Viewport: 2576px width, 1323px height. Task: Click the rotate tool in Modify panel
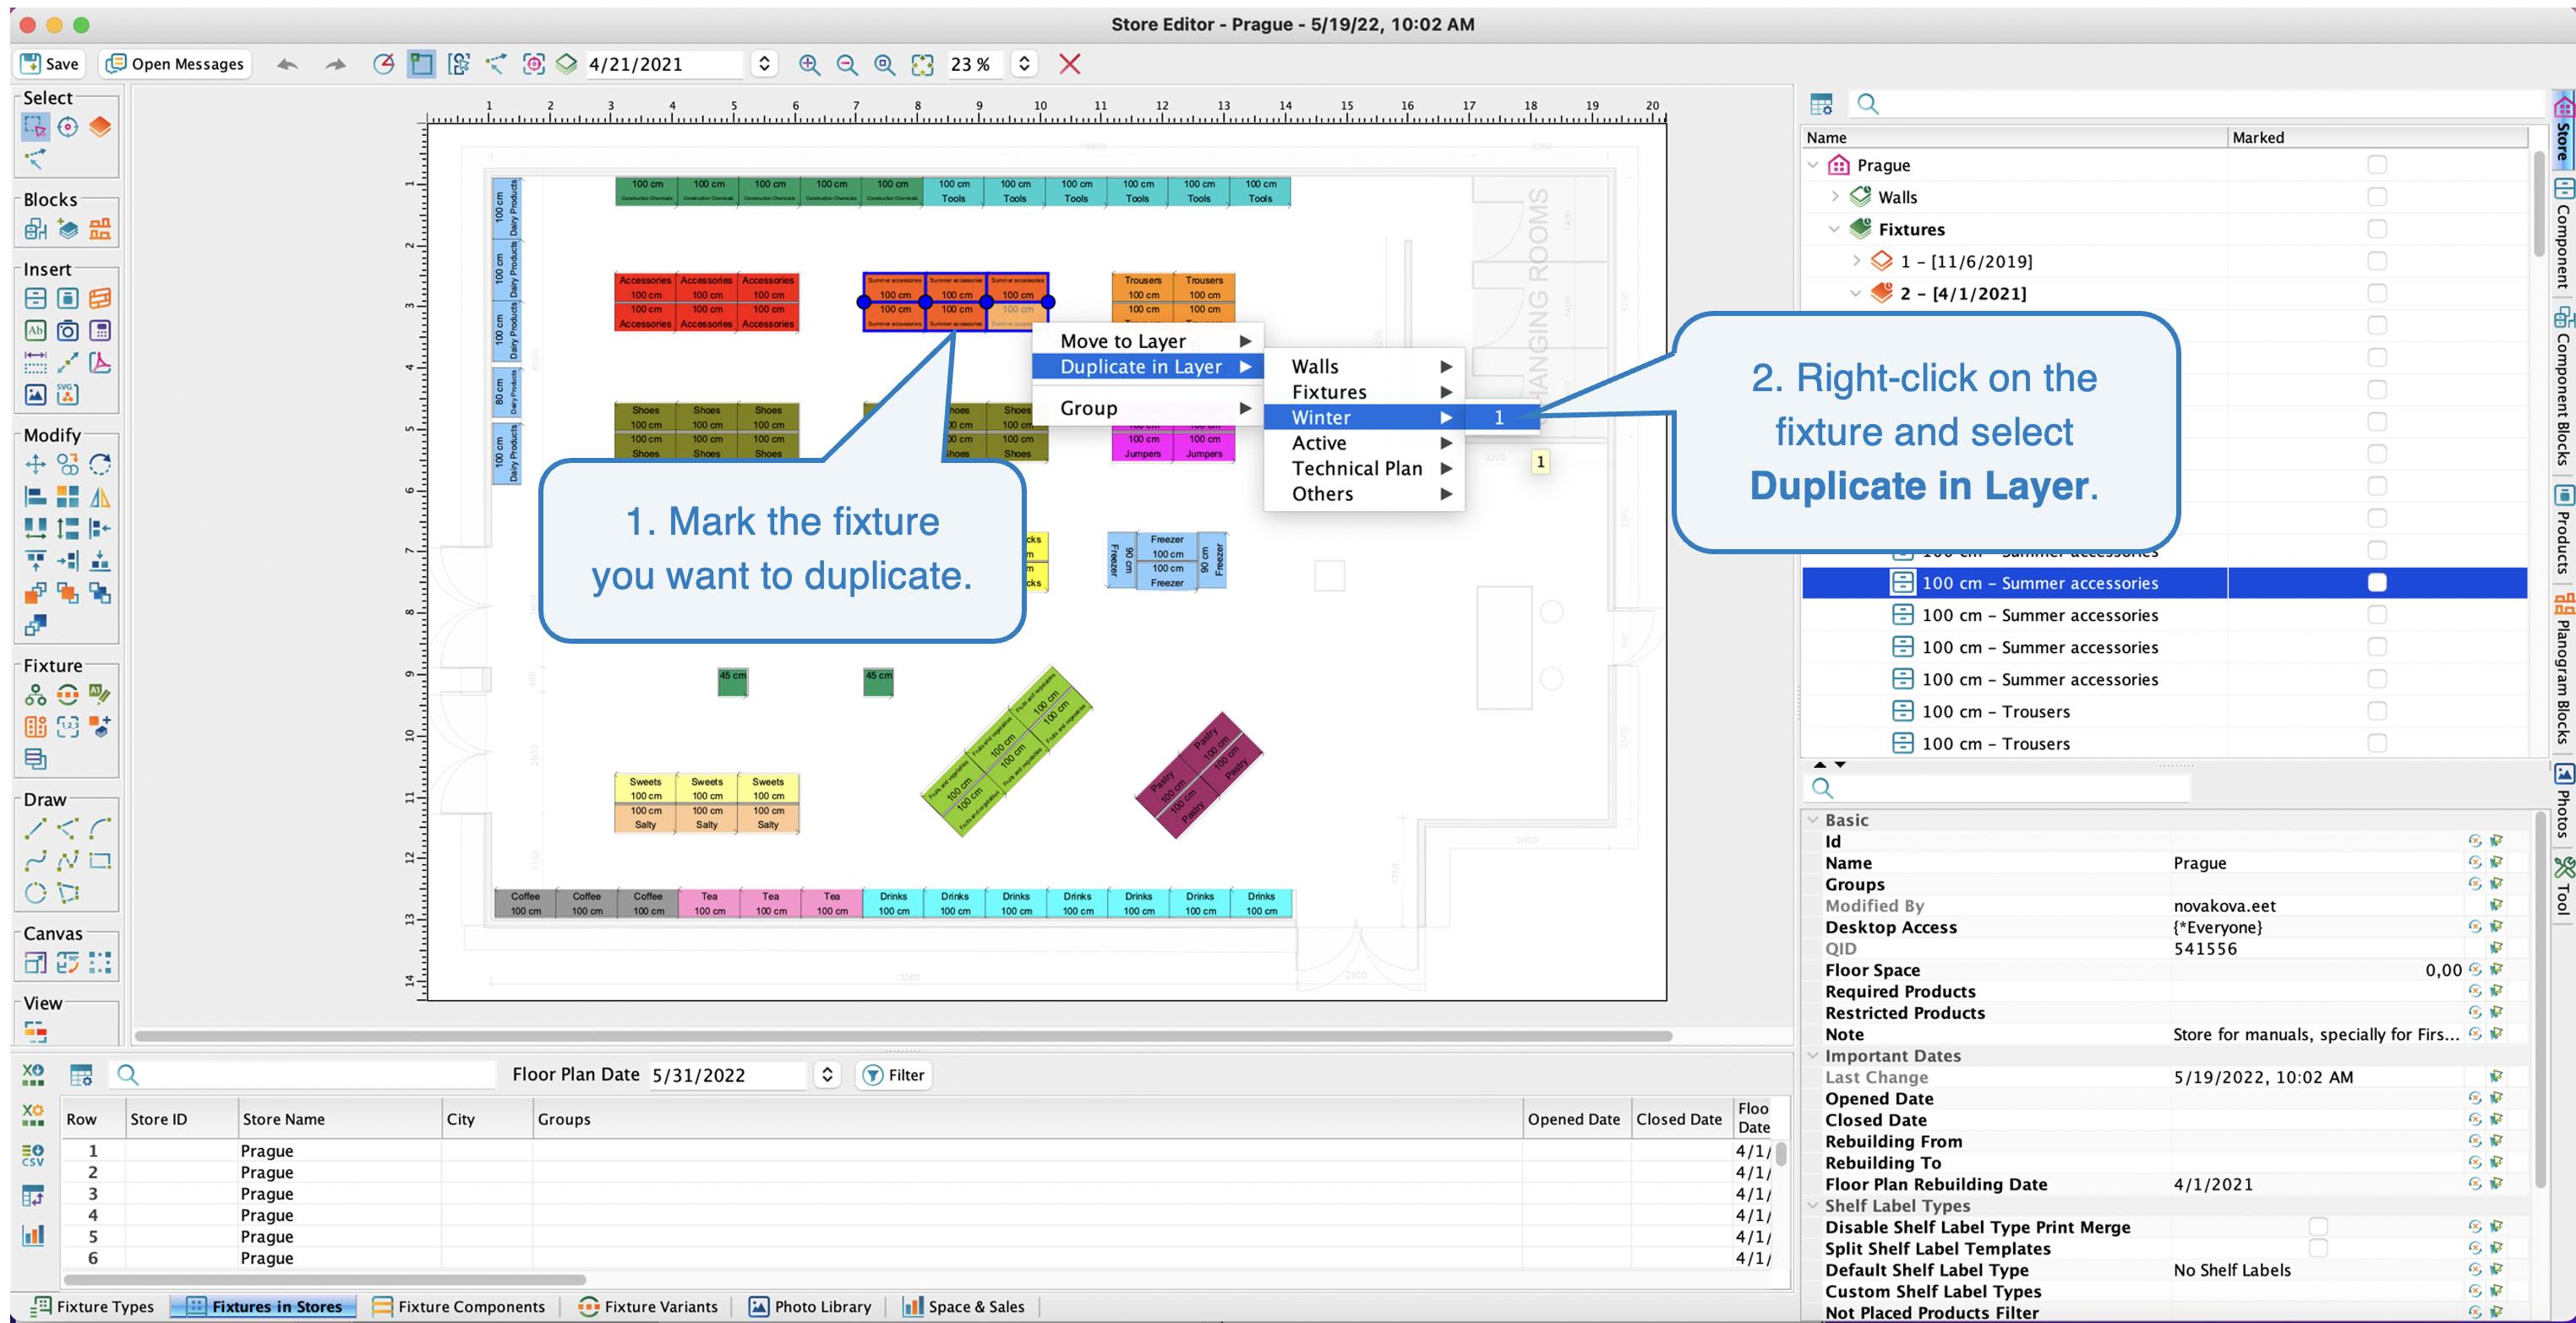coord(100,464)
